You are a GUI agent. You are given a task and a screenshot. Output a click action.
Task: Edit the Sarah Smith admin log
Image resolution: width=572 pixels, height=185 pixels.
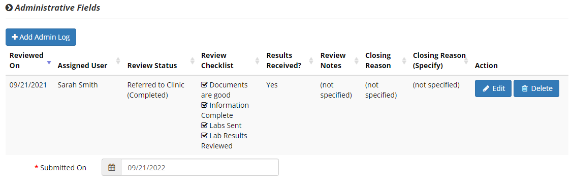[x=493, y=88]
